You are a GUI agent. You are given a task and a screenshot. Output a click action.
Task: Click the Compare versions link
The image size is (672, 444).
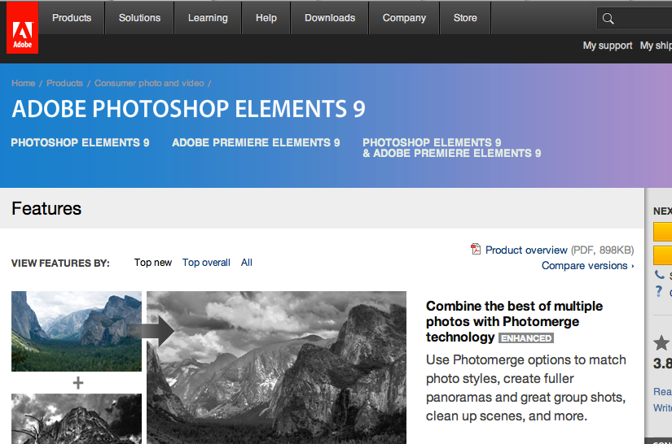tap(587, 266)
